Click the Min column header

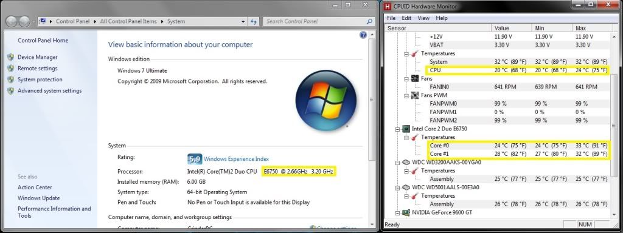(x=552, y=28)
